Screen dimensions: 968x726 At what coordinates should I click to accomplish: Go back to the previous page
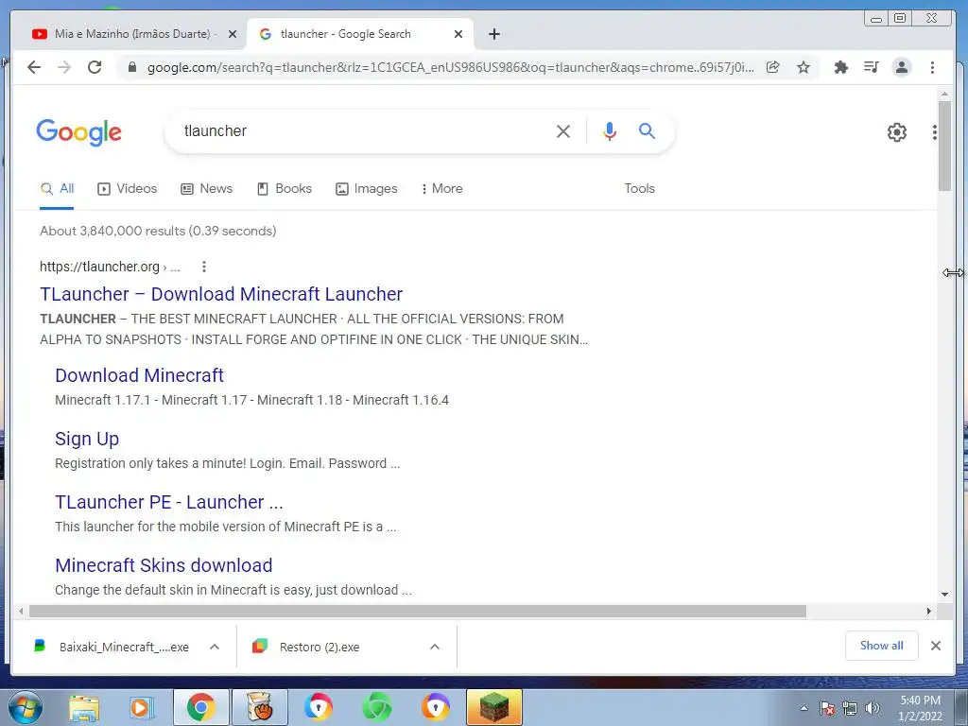[34, 67]
